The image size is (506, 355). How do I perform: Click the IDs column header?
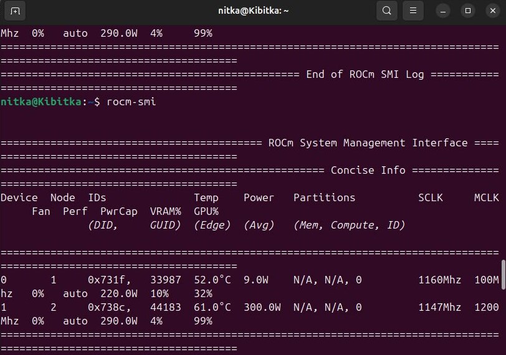[97, 197]
